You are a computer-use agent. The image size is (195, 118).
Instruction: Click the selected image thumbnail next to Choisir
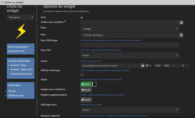click(94, 84)
